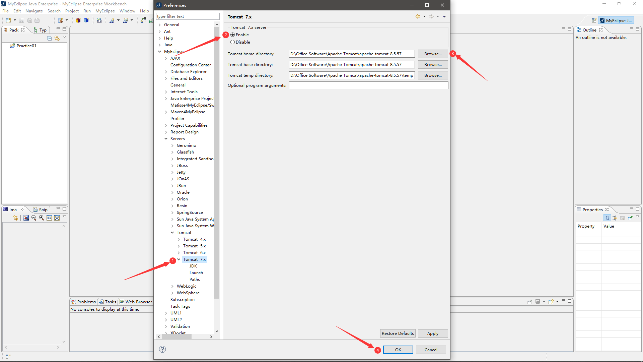Click the Link with Editor arrows icon
643x362 pixels.
(57, 38)
